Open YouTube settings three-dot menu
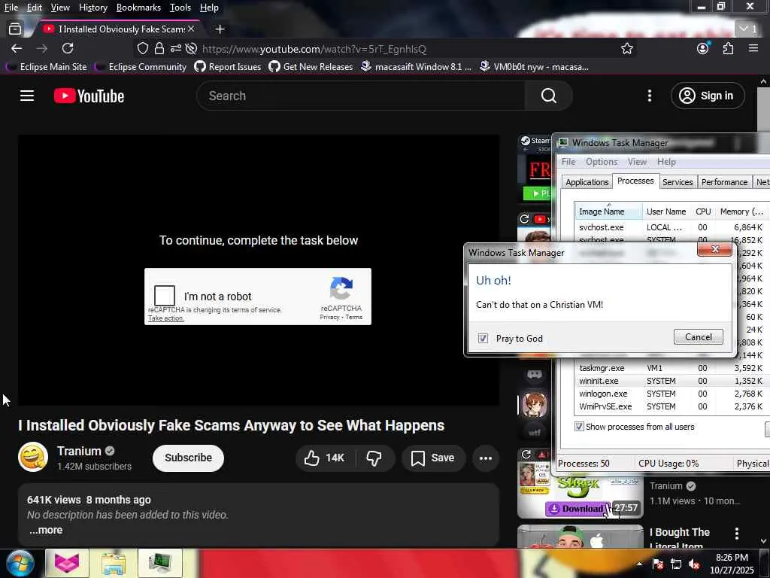This screenshot has width=770, height=578. [x=649, y=96]
